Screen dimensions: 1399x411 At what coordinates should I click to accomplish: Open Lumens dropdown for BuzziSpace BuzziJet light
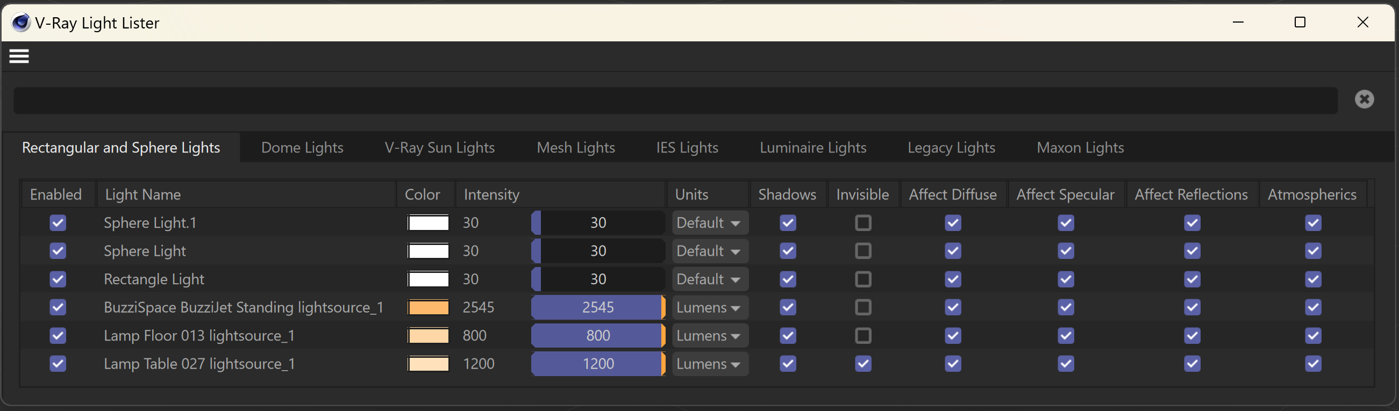(710, 307)
